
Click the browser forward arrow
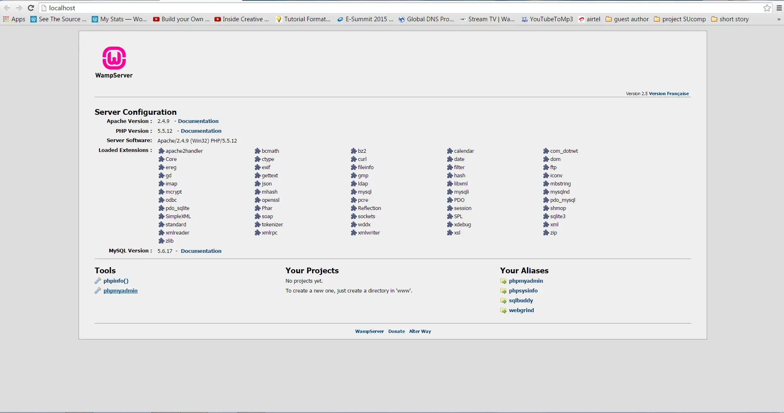[19, 8]
